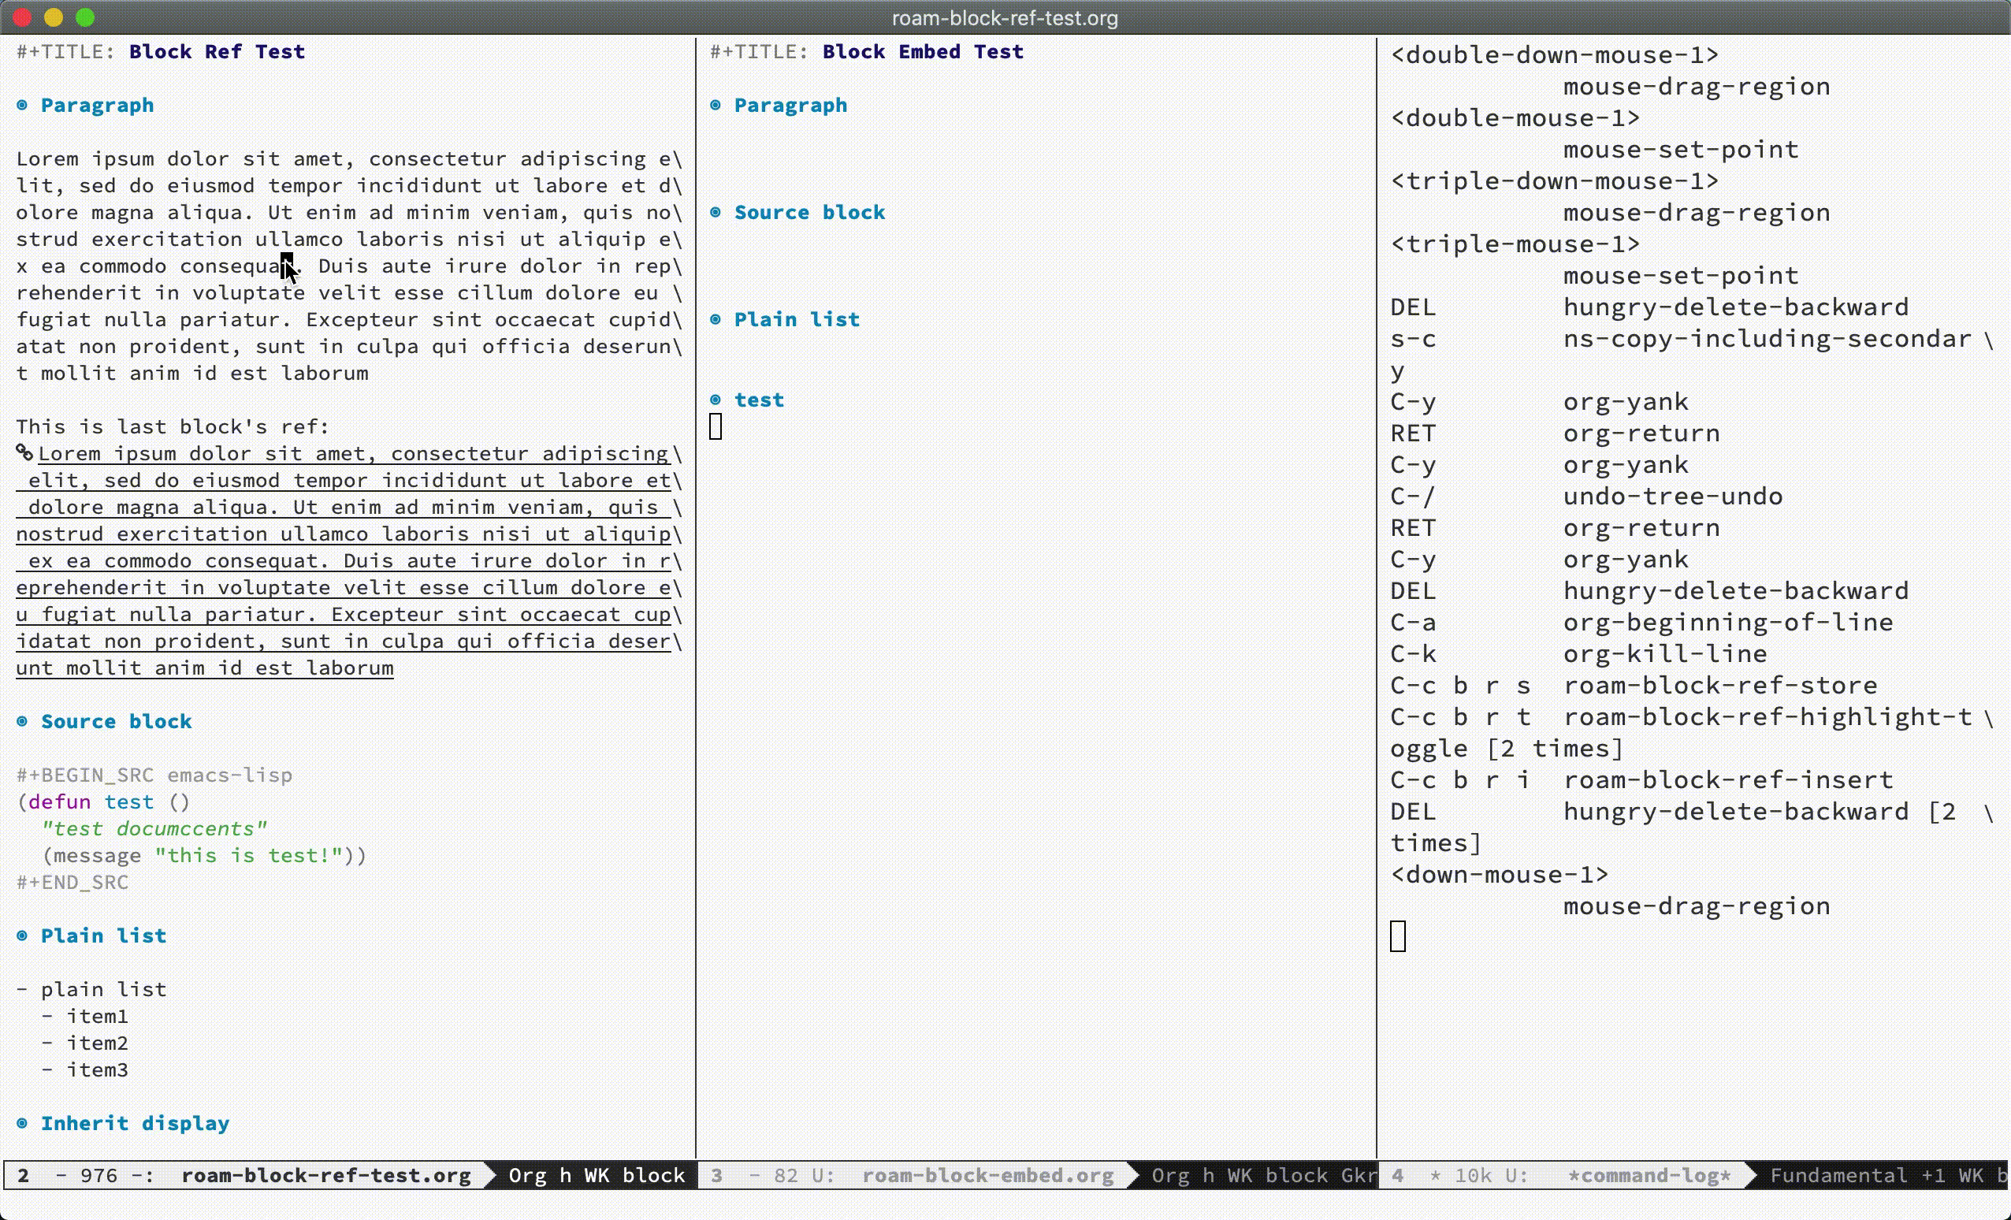2011x1220 pixels.
Task: Click Org major mode indicator in left mode line
Action: coord(527,1175)
